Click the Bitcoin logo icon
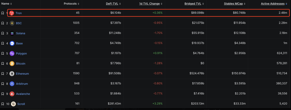Viewport: 291px width, 110px height. pyautogui.click(x=12, y=63)
